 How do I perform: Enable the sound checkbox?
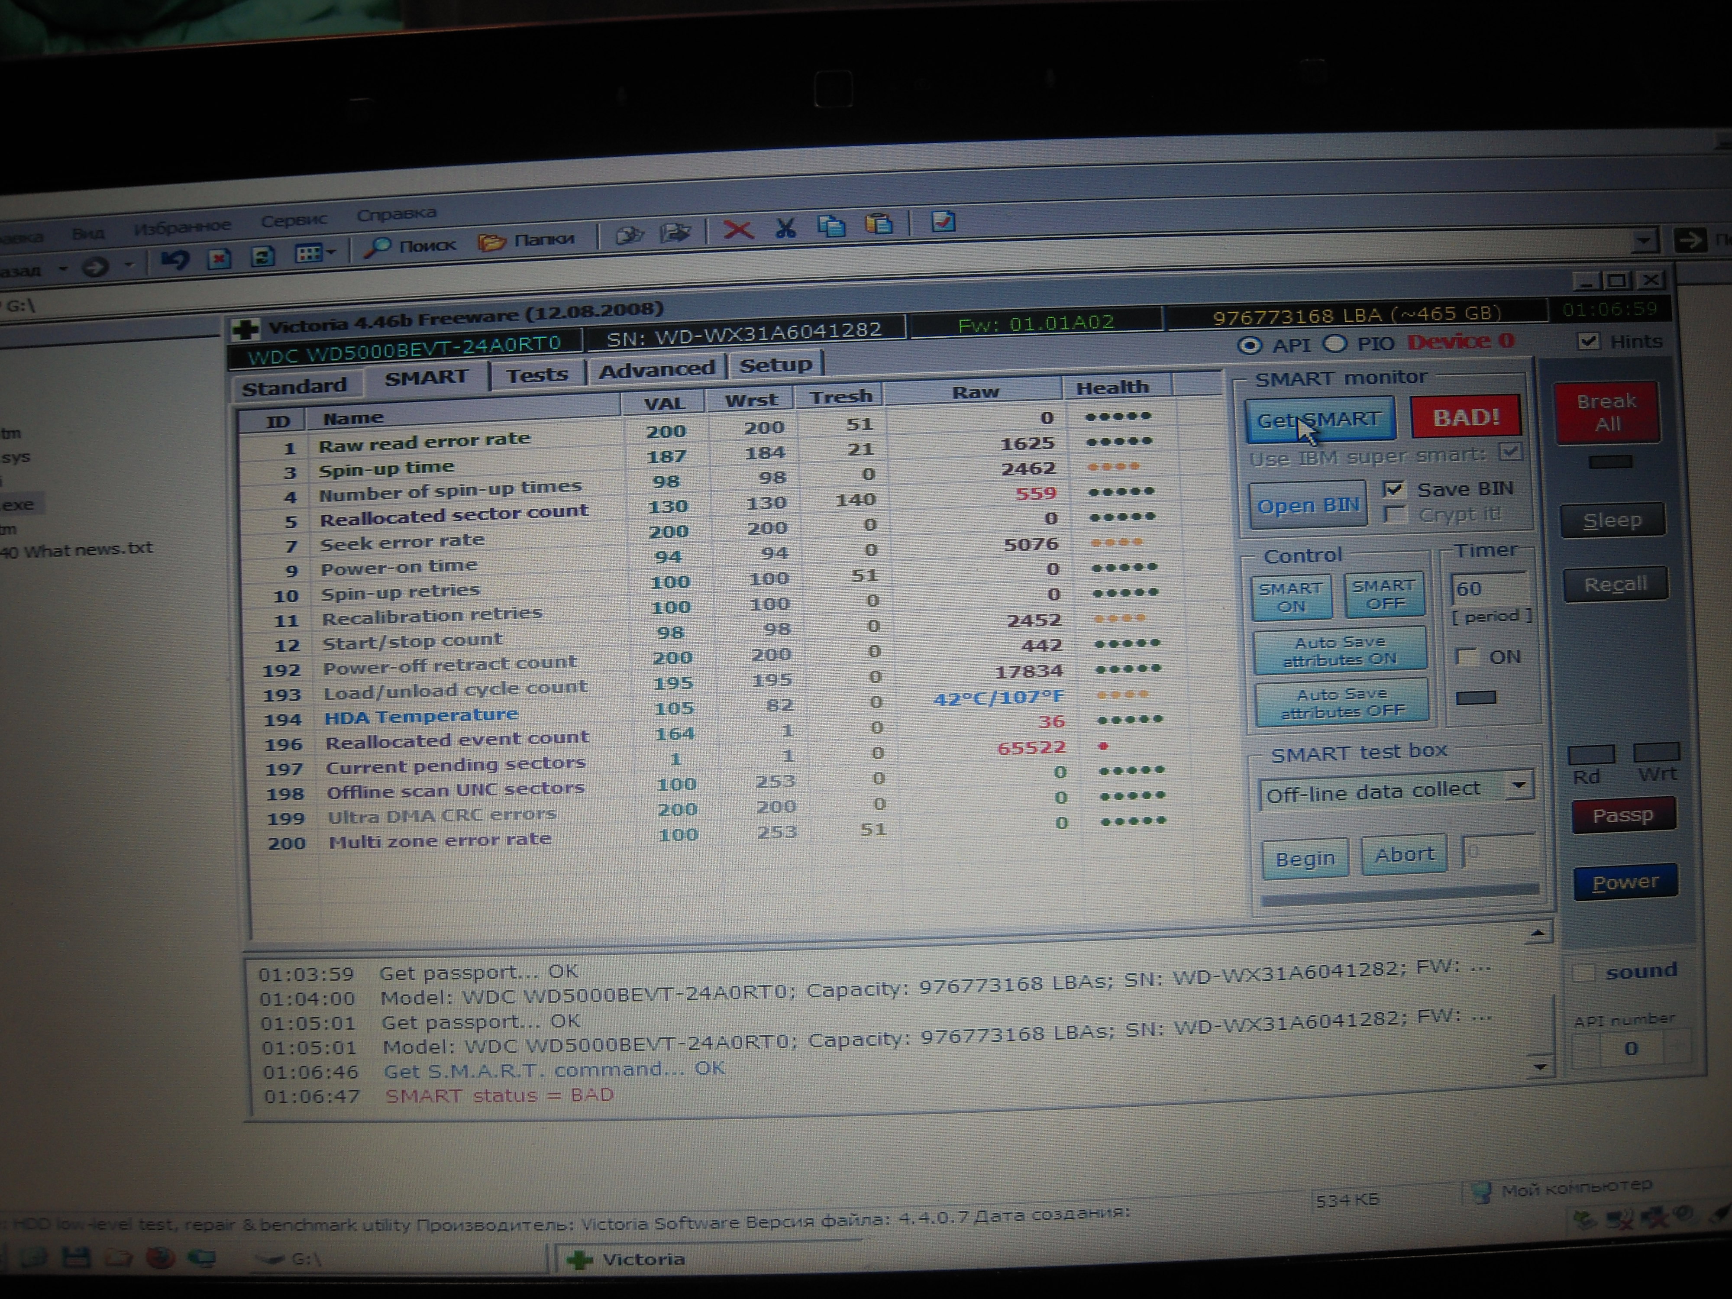[x=1583, y=973]
